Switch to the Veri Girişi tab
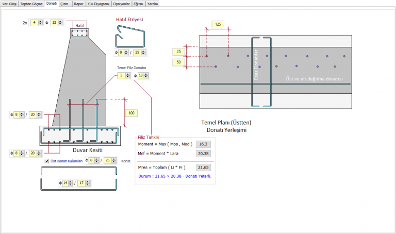This screenshot has width=396, height=234. [x=9, y=4]
